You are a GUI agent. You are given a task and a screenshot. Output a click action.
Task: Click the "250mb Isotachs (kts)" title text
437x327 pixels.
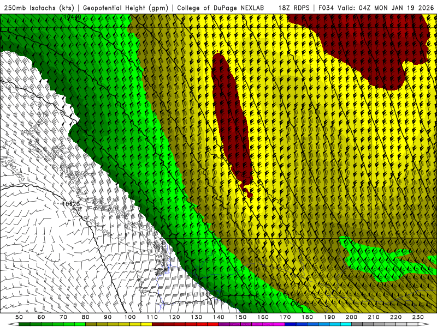point(39,8)
